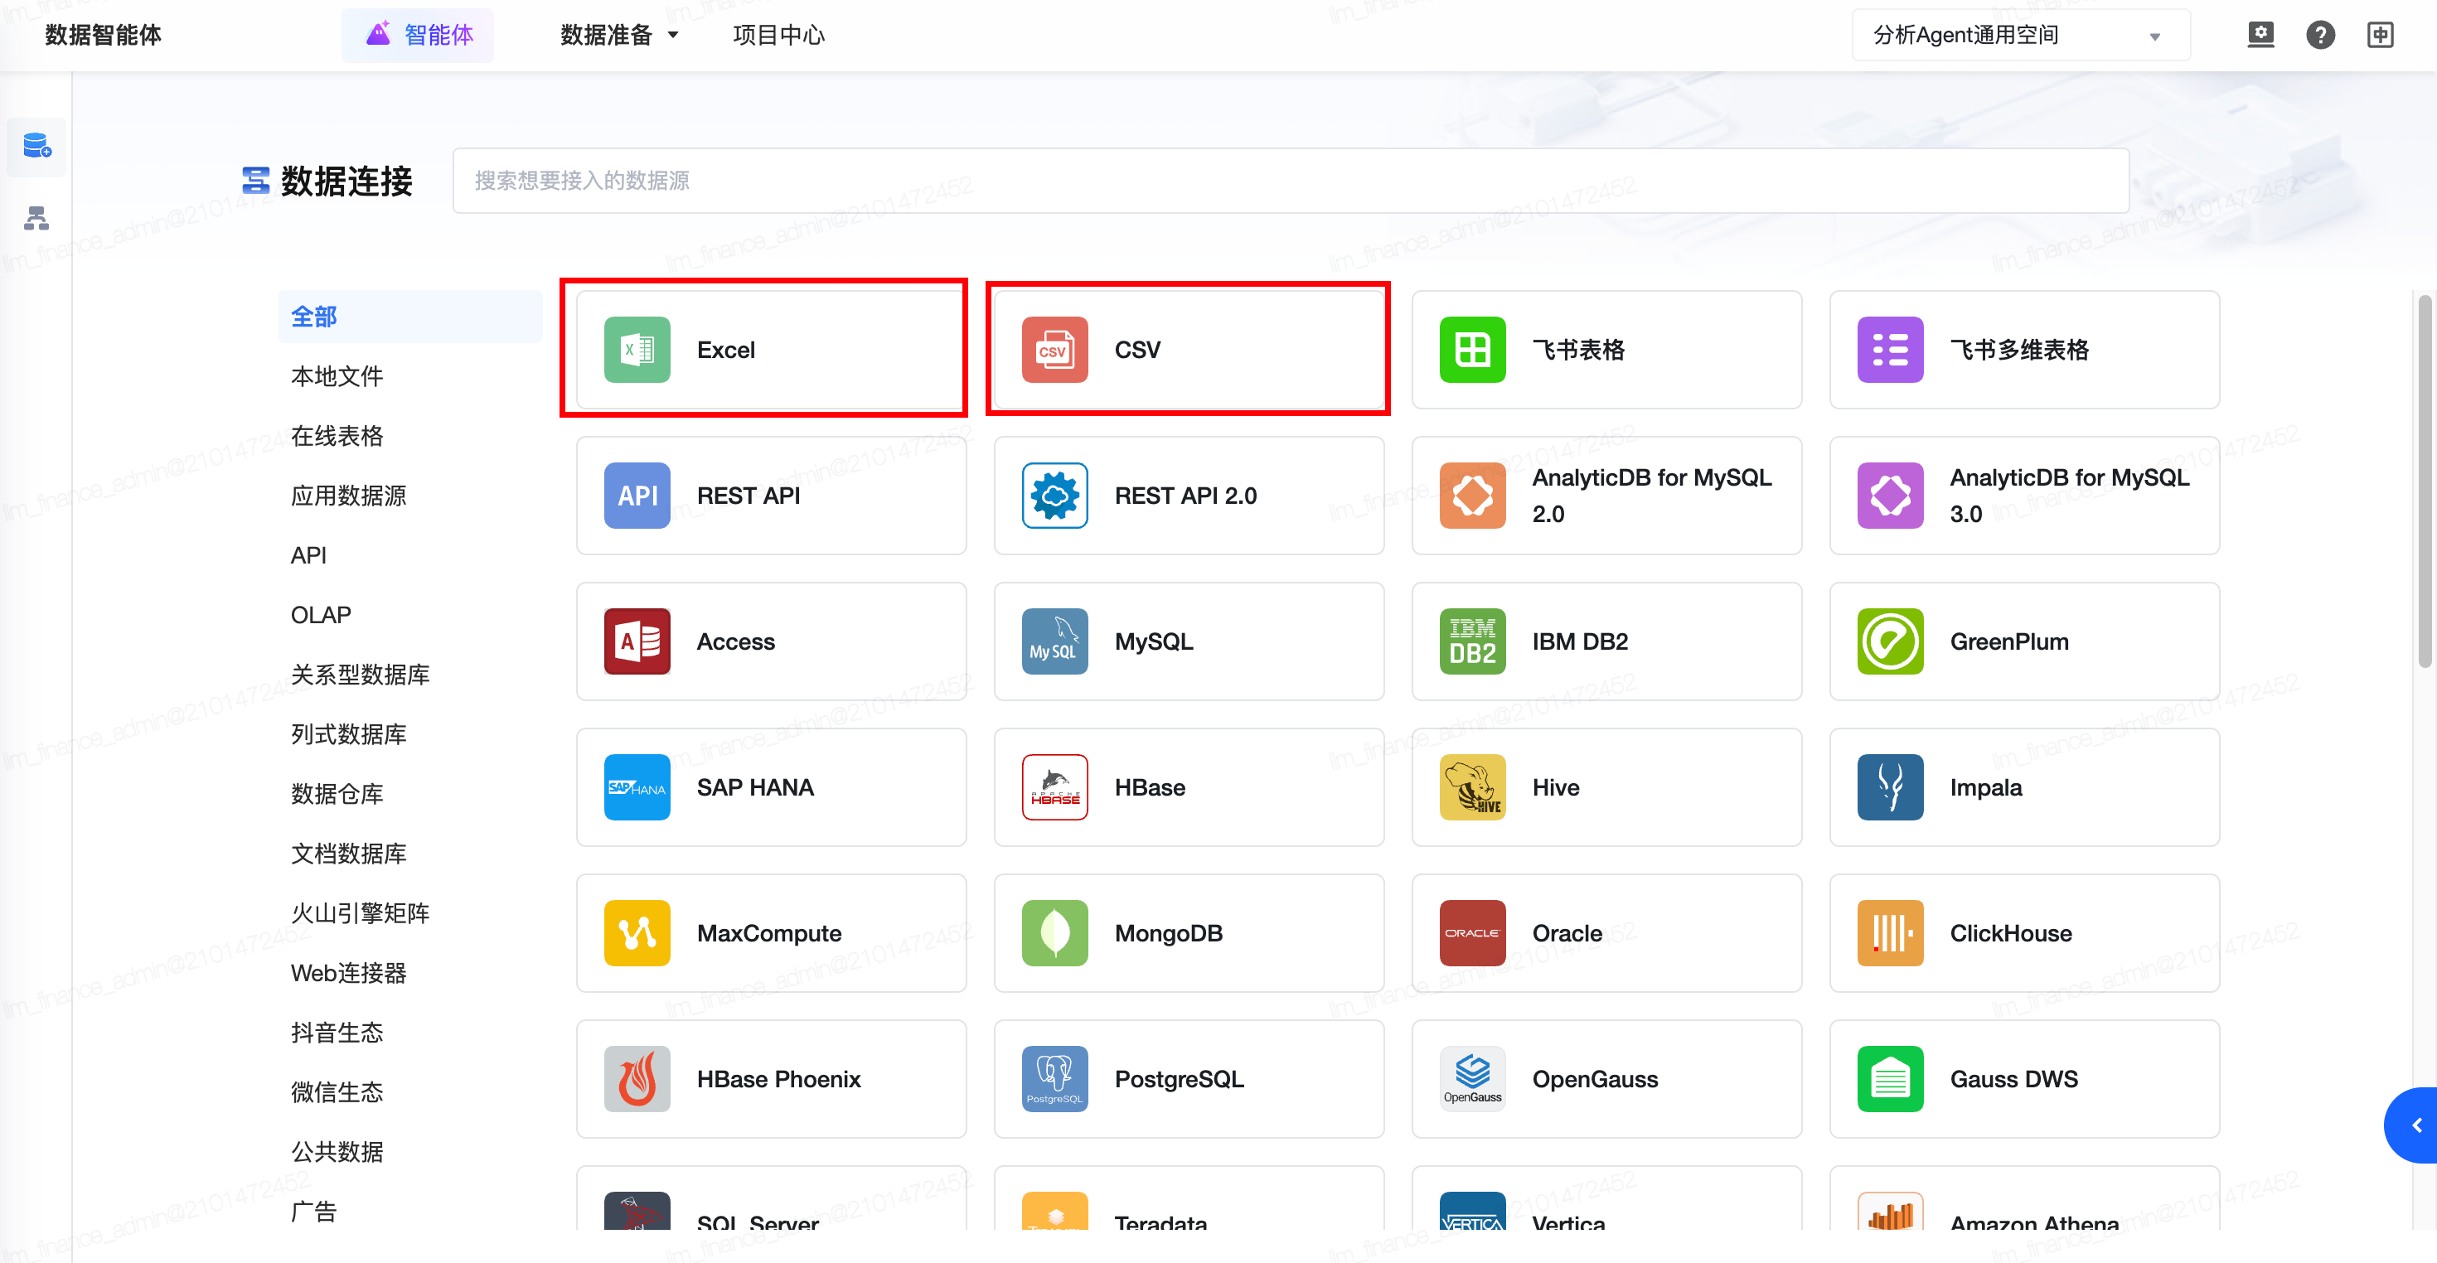Select the 全部 category
2437x1263 pixels.
pos(409,317)
